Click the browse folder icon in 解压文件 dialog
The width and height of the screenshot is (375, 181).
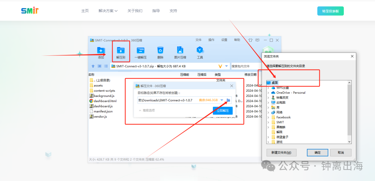pos(228,100)
